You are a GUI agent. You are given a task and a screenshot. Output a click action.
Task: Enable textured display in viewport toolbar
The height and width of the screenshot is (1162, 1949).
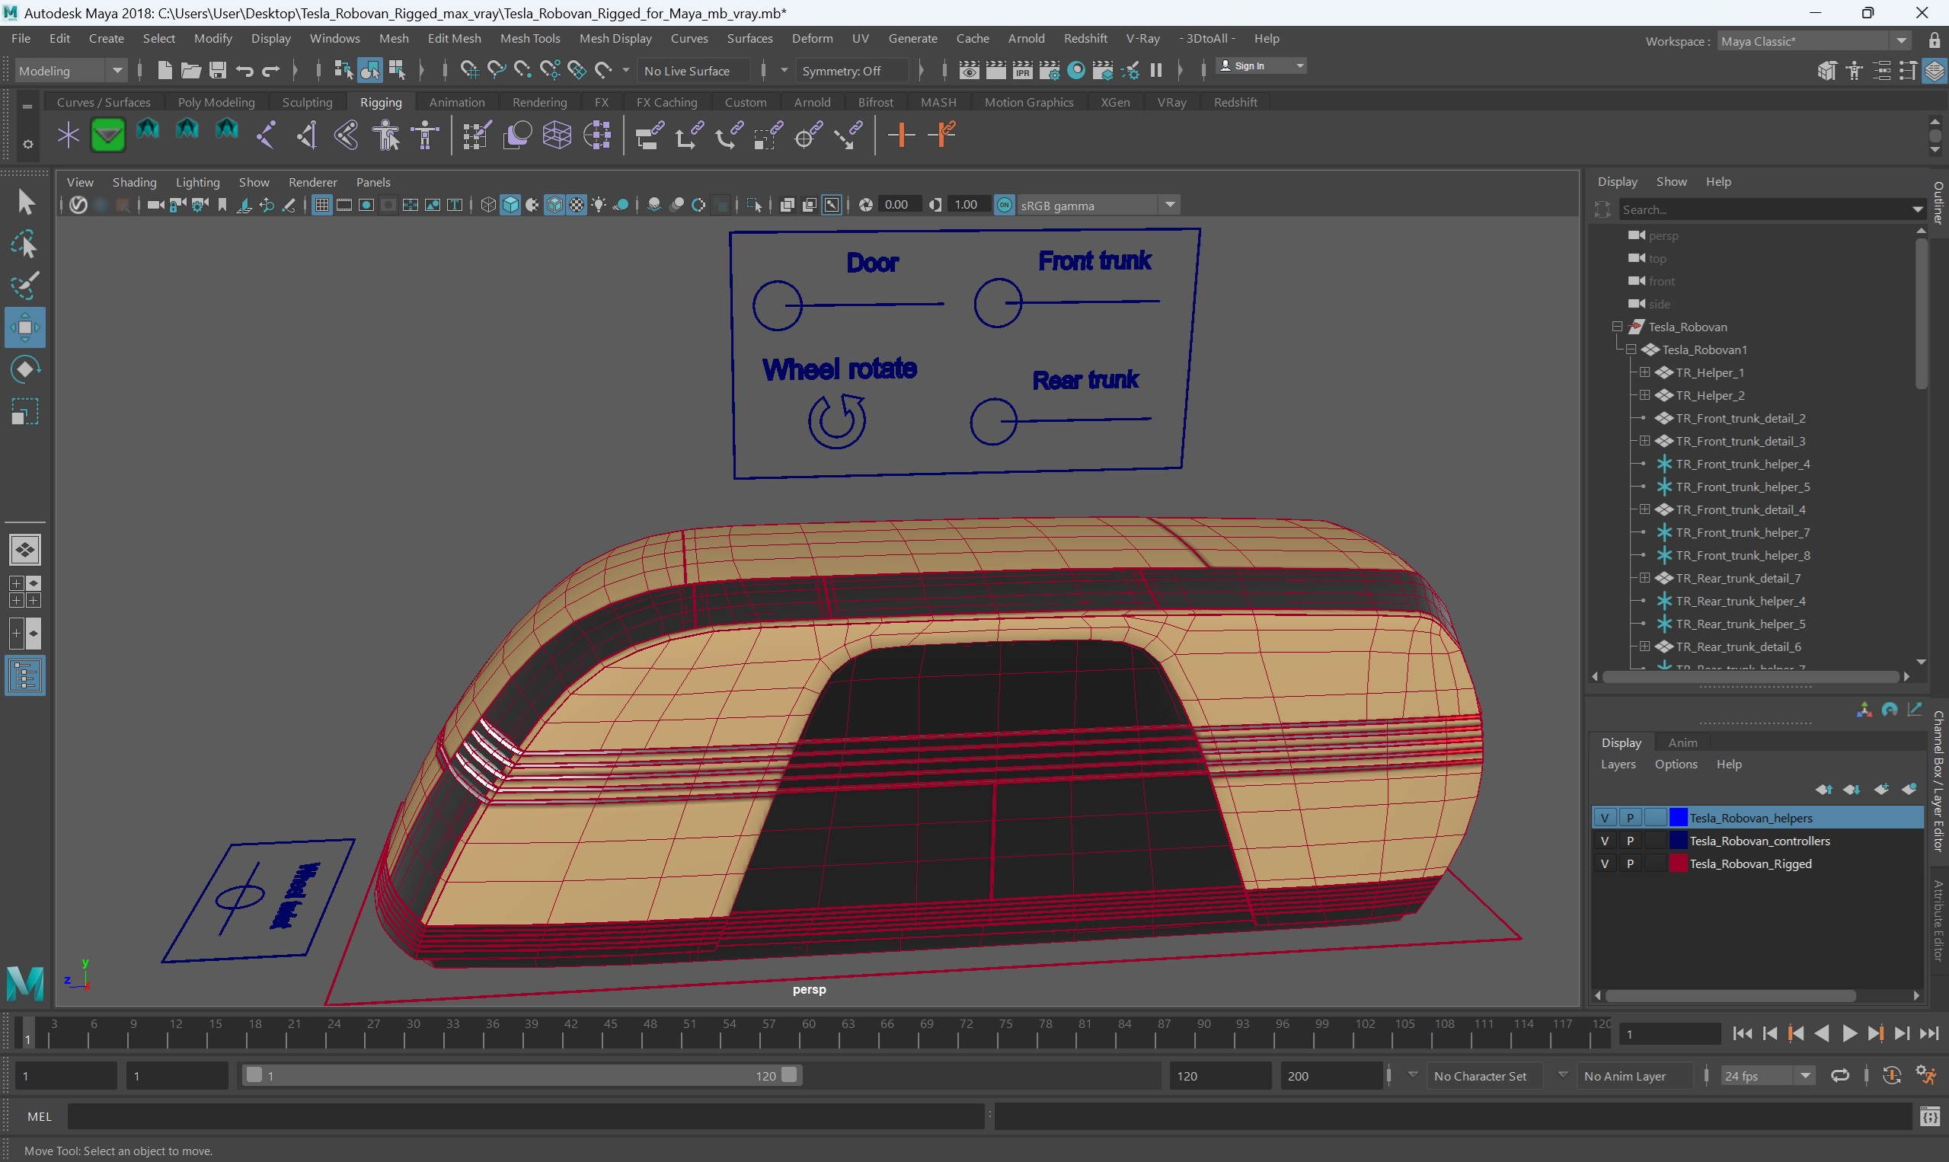point(577,205)
